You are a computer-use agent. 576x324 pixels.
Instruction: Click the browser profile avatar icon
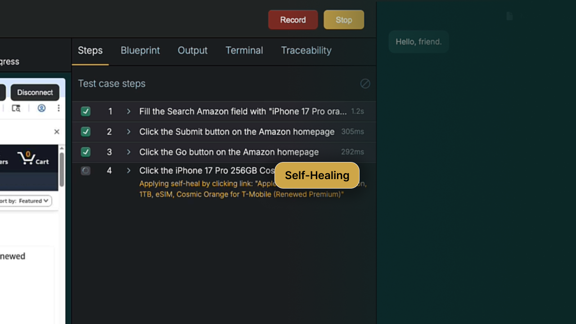[41, 108]
